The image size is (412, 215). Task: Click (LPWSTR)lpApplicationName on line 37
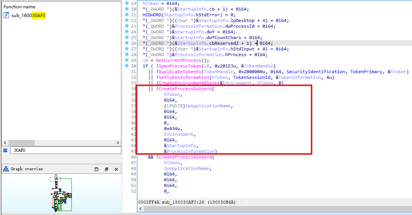click(197, 106)
